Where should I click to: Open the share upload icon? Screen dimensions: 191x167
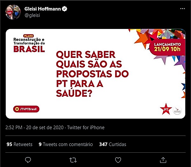[163, 160]
